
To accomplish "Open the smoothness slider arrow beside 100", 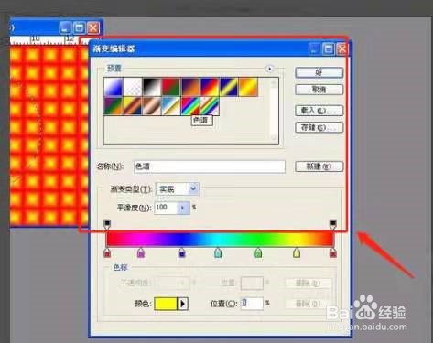I will 184,208.
